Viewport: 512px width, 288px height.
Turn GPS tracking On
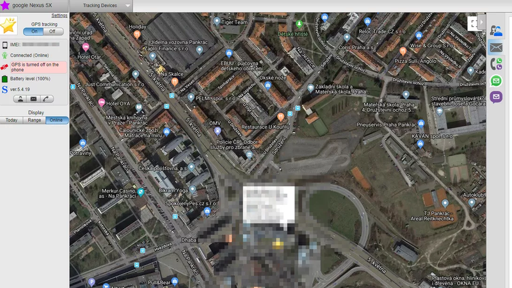point(33,31)
